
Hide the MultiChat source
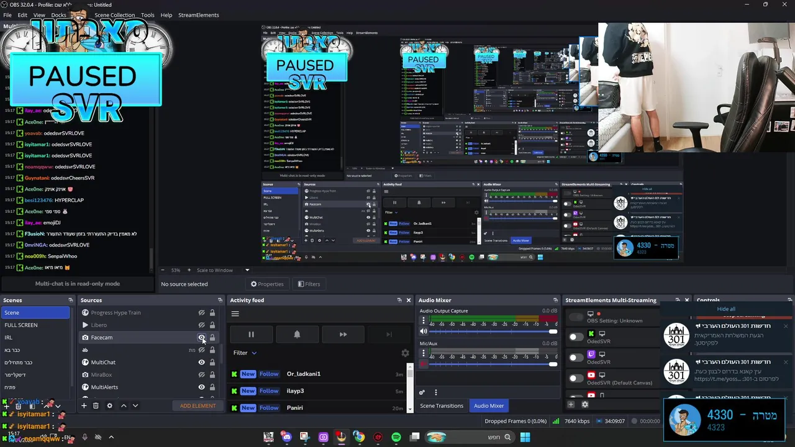pos(201,363)
